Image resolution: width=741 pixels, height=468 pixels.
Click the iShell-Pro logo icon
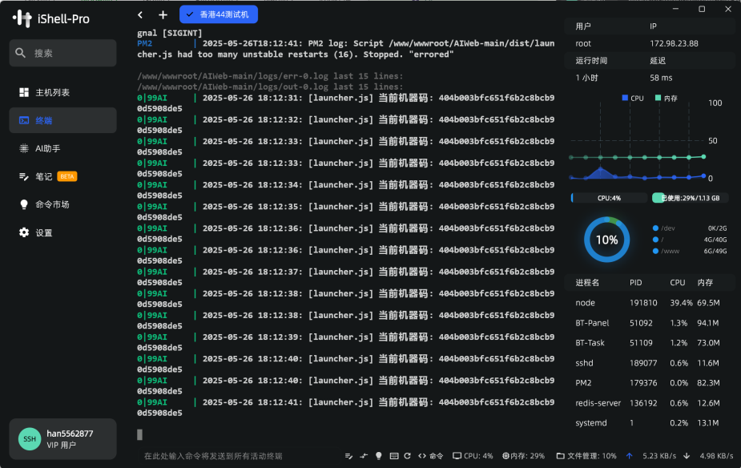click(22, 18)
